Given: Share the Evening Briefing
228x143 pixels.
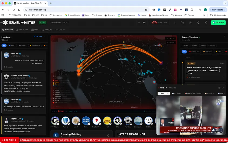Looking at the screenshot, I should 108,135.
